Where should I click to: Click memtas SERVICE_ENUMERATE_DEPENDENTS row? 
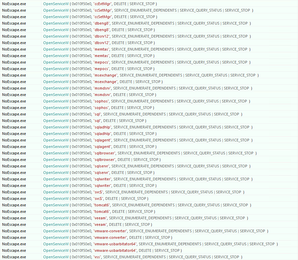point(149,49)
